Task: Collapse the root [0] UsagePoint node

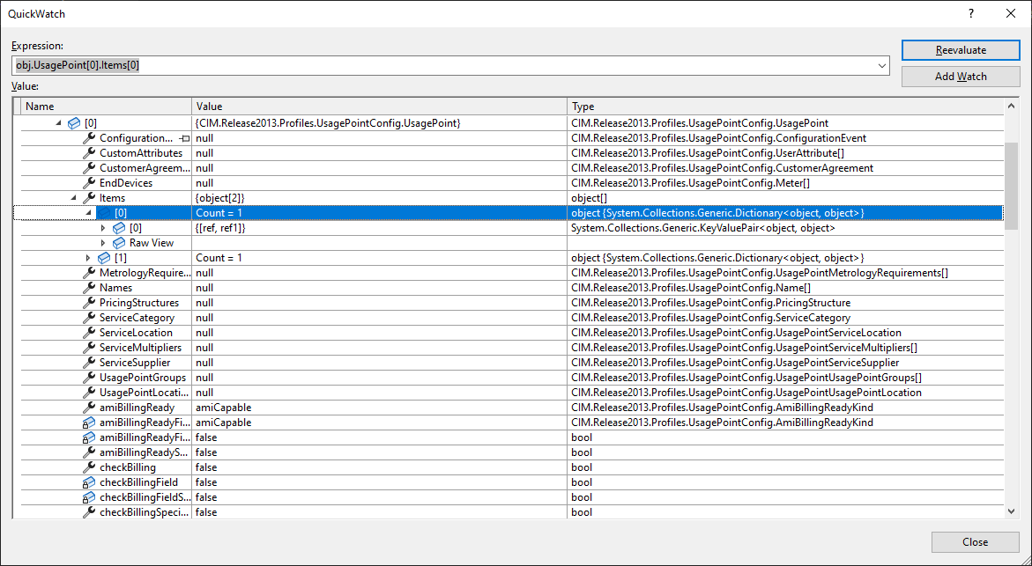Action: click(x=56, y=123)
